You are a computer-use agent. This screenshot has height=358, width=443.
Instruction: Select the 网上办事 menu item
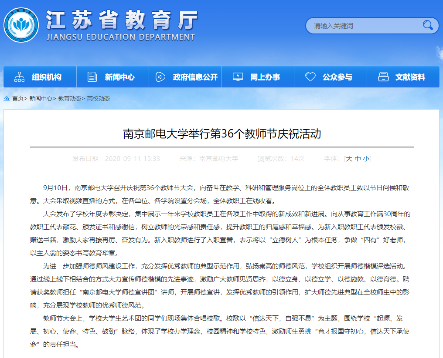265,77
